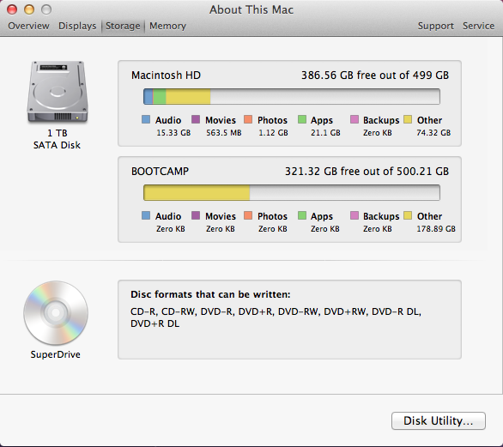Click the About This Mac window title
The width and height of the screenshot is (503, 447).
click(251, 9)
